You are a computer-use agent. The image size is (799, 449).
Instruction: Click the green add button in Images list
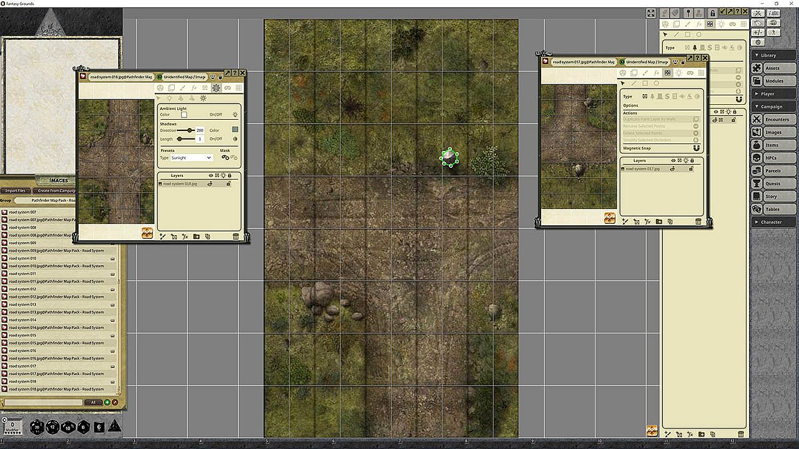click(107, 402)
